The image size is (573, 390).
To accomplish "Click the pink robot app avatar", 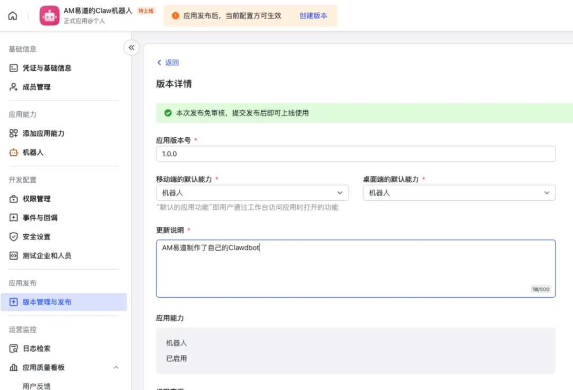I will (49, 16).
